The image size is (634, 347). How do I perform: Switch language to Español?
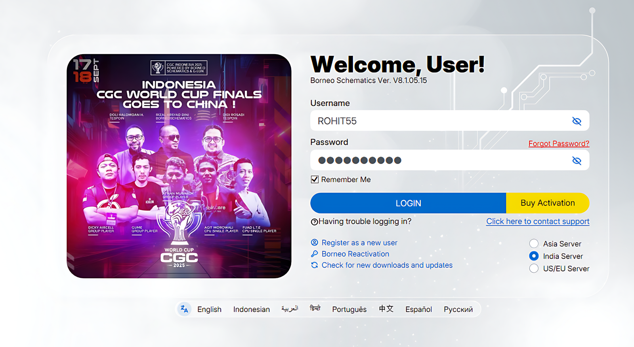(x=418, y=309)
